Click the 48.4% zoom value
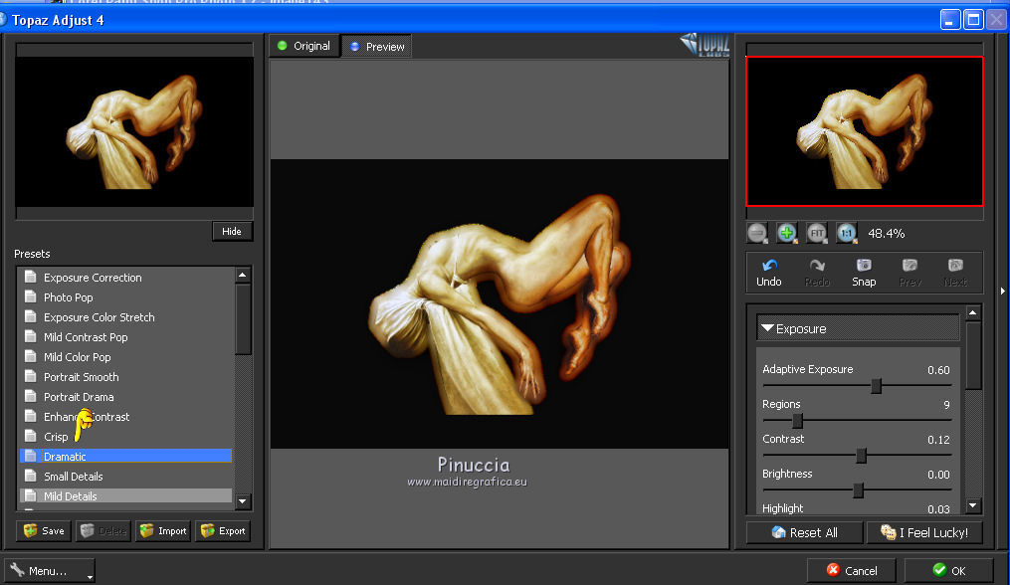 coord(887,233)
